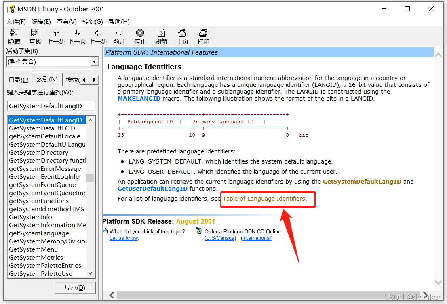
Task: Click the index list scrollbar thumb
Action: 91,178
